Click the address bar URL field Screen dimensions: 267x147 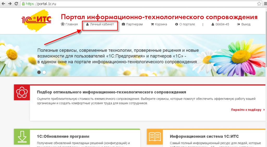(130, 4)
